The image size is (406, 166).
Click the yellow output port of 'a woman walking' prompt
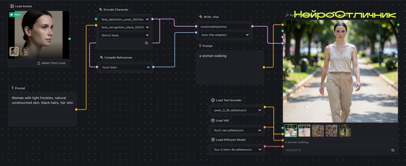264,67
